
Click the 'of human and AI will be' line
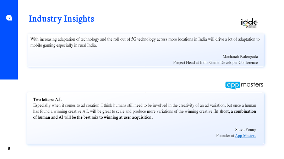[x=93, y=117]
